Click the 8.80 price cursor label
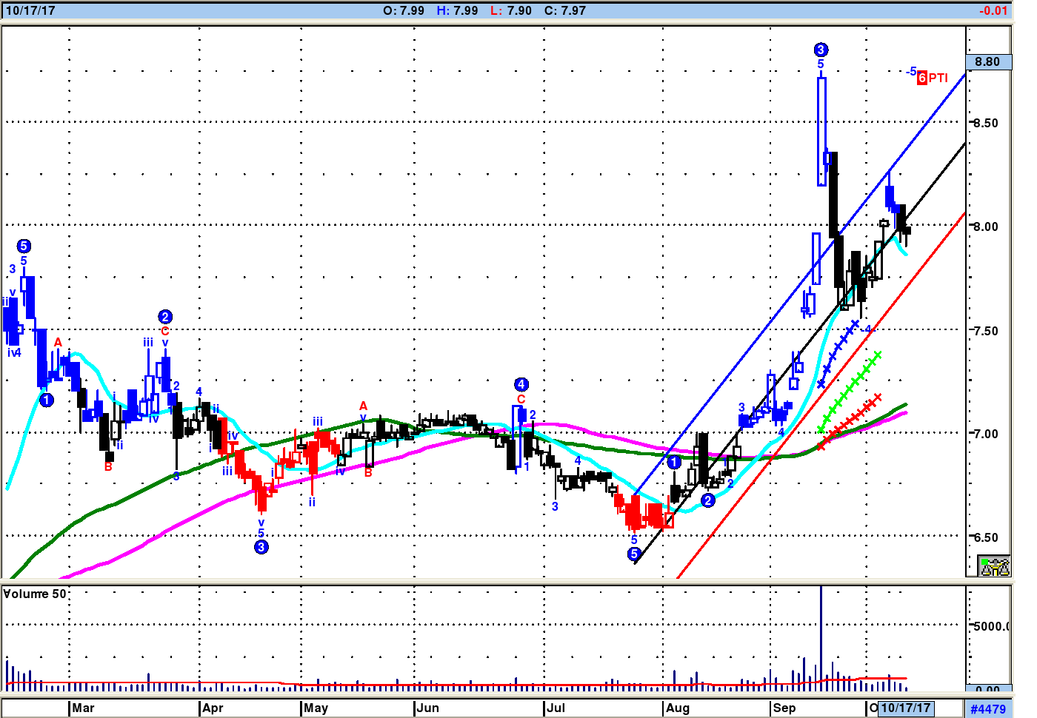 click(x=987, y=62)
